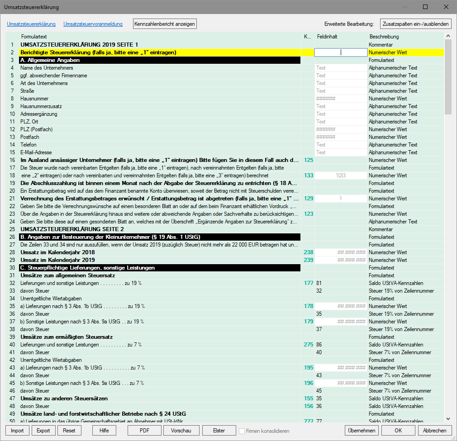The height and width of the screenshot is (441, 457).
Task: Click Feldinhalt field for Kennzahl 179
Action: click(x=341, y=322)
